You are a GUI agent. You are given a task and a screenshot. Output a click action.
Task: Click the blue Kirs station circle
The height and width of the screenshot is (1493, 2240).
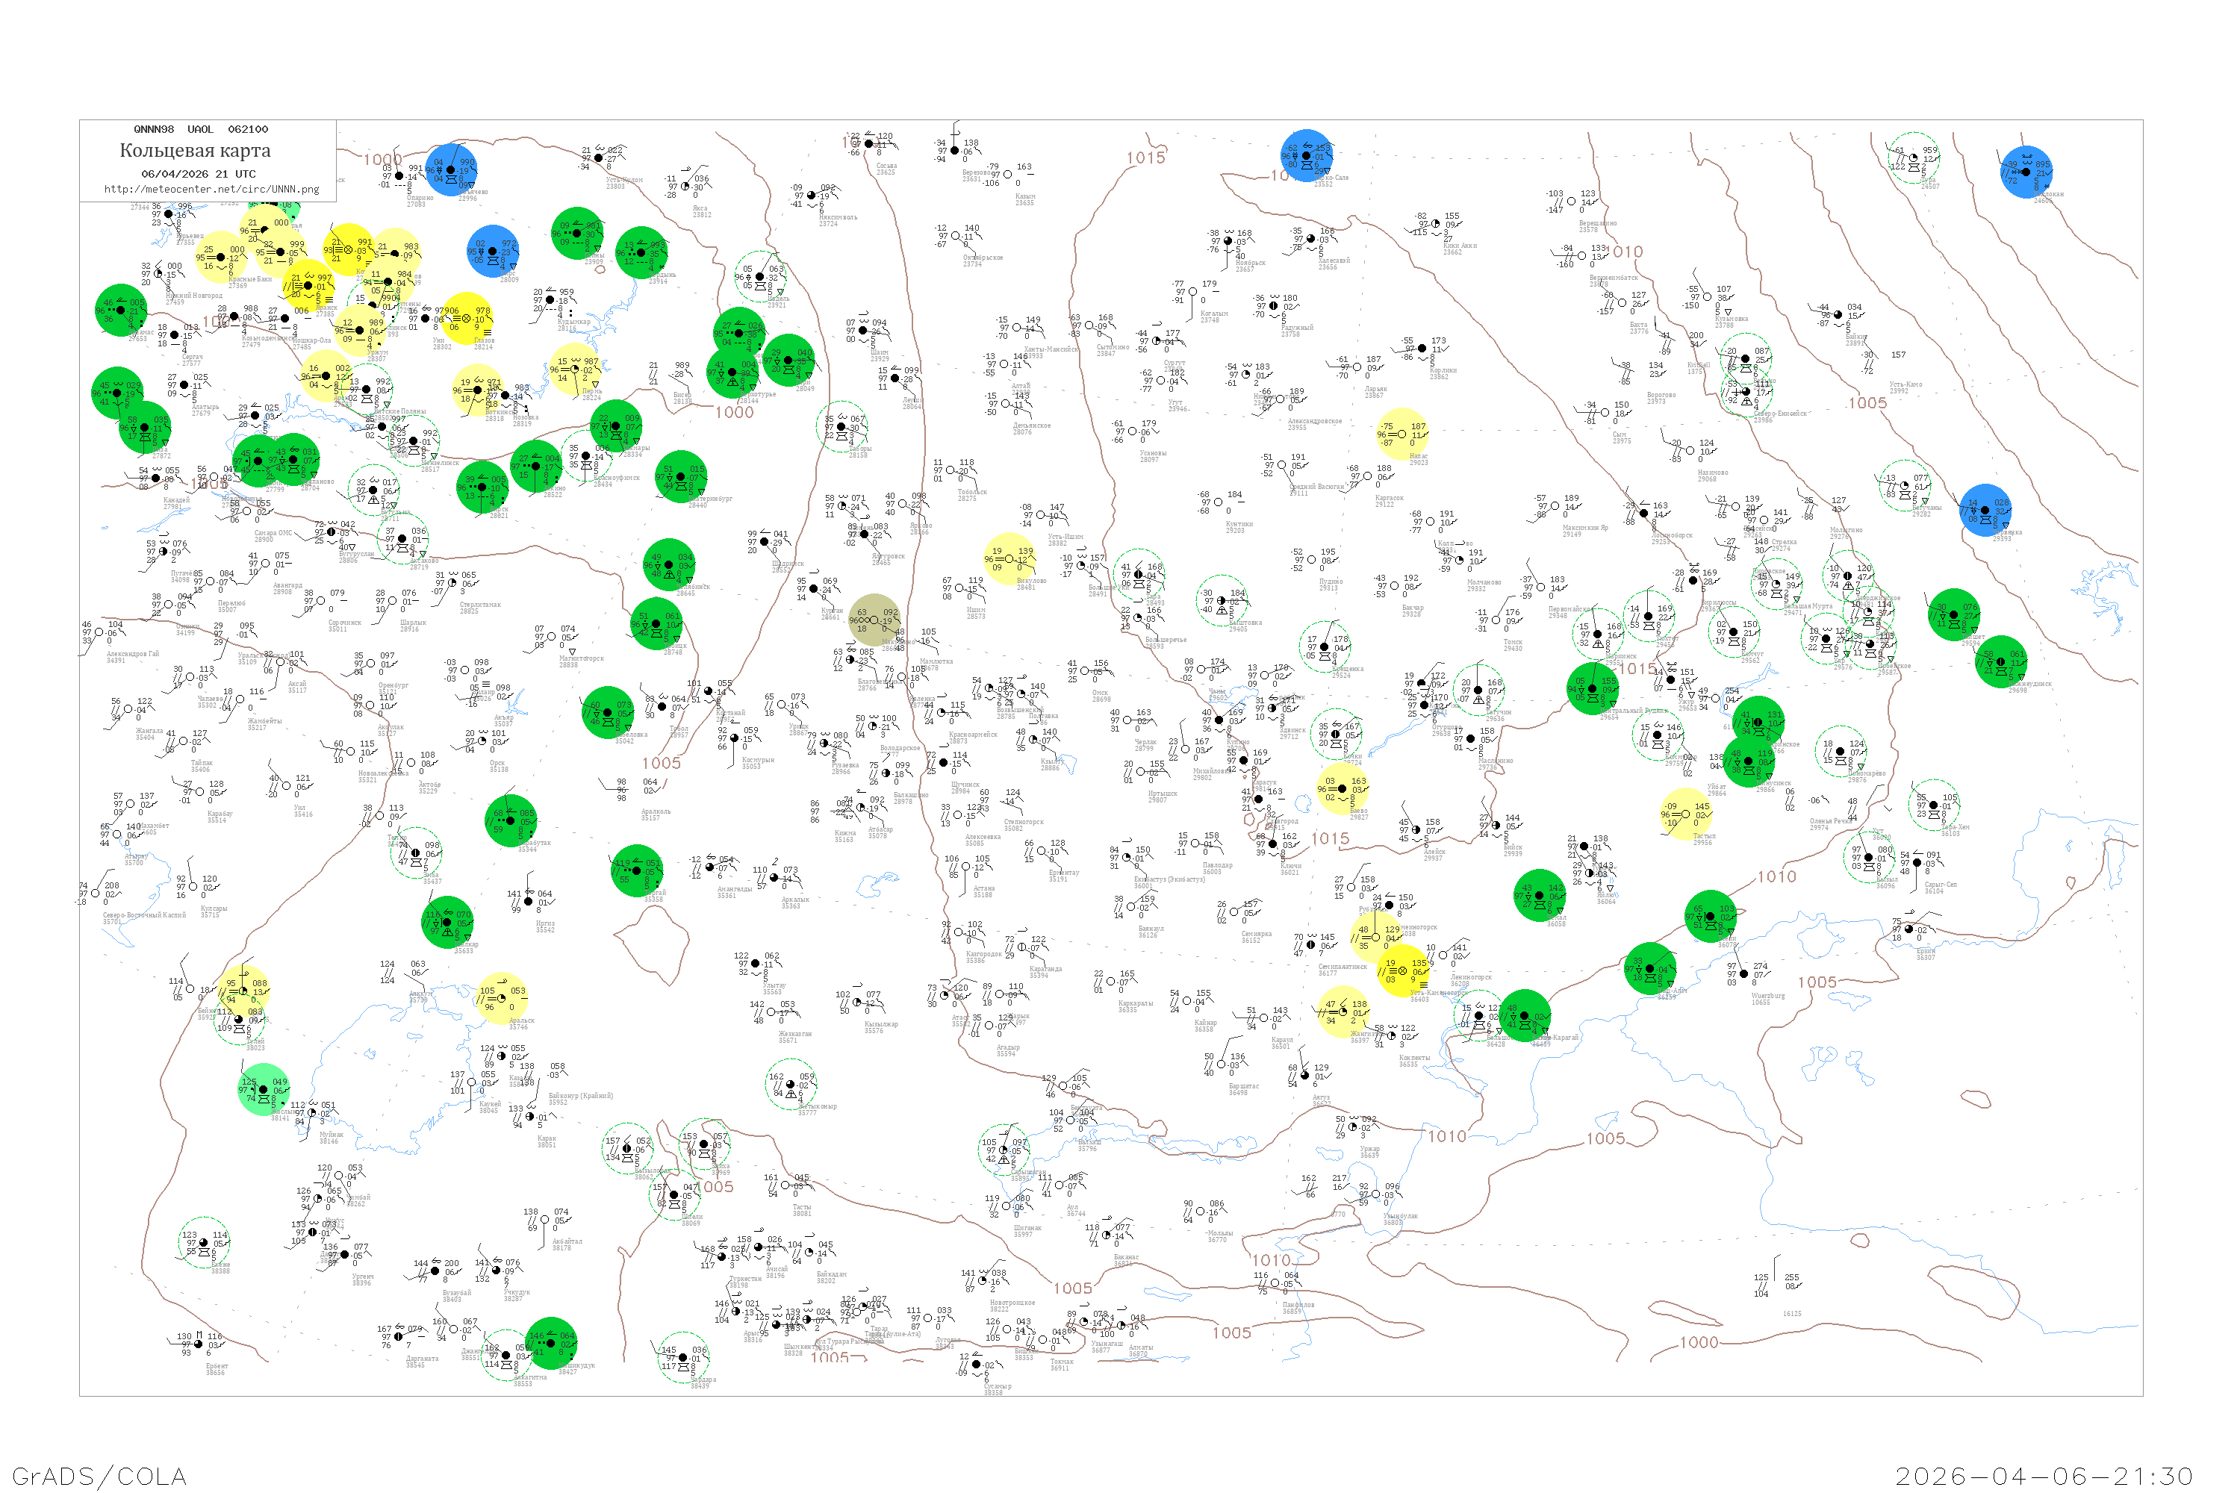pyautogui.click(x=492, y=252)
